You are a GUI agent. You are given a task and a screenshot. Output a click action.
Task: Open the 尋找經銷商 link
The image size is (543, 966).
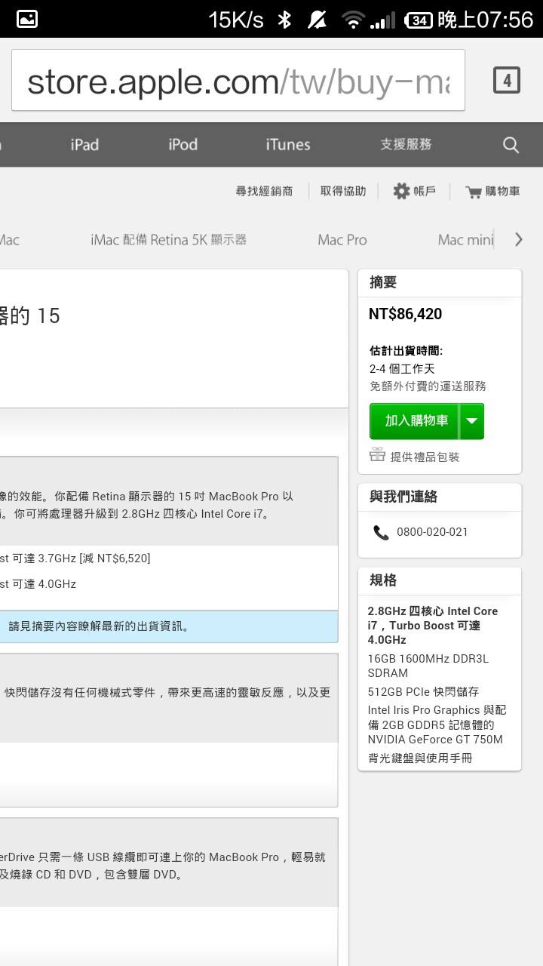264,192
